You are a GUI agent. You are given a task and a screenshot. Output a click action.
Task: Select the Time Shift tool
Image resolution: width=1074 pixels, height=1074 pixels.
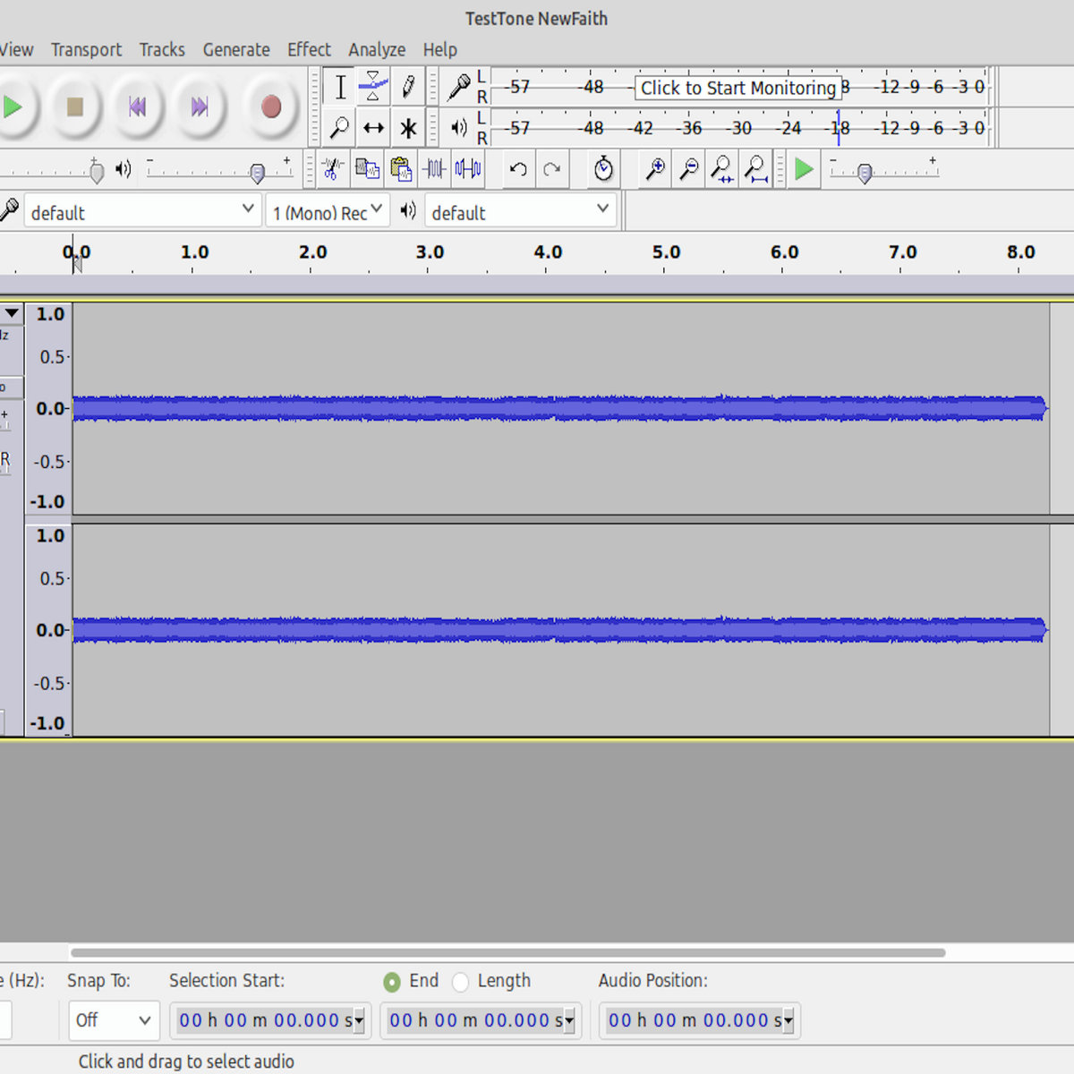tap(373, 128)
